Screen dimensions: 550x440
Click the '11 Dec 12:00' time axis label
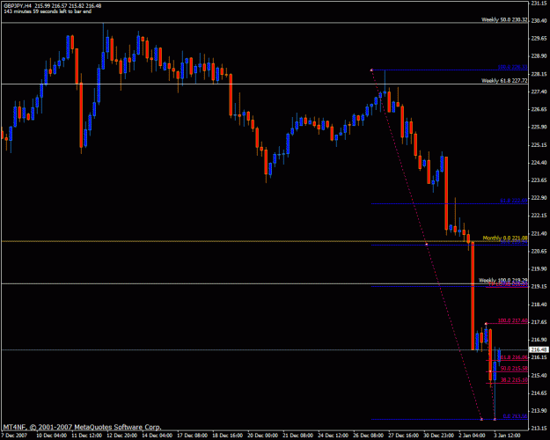click(x=86, y=436)
